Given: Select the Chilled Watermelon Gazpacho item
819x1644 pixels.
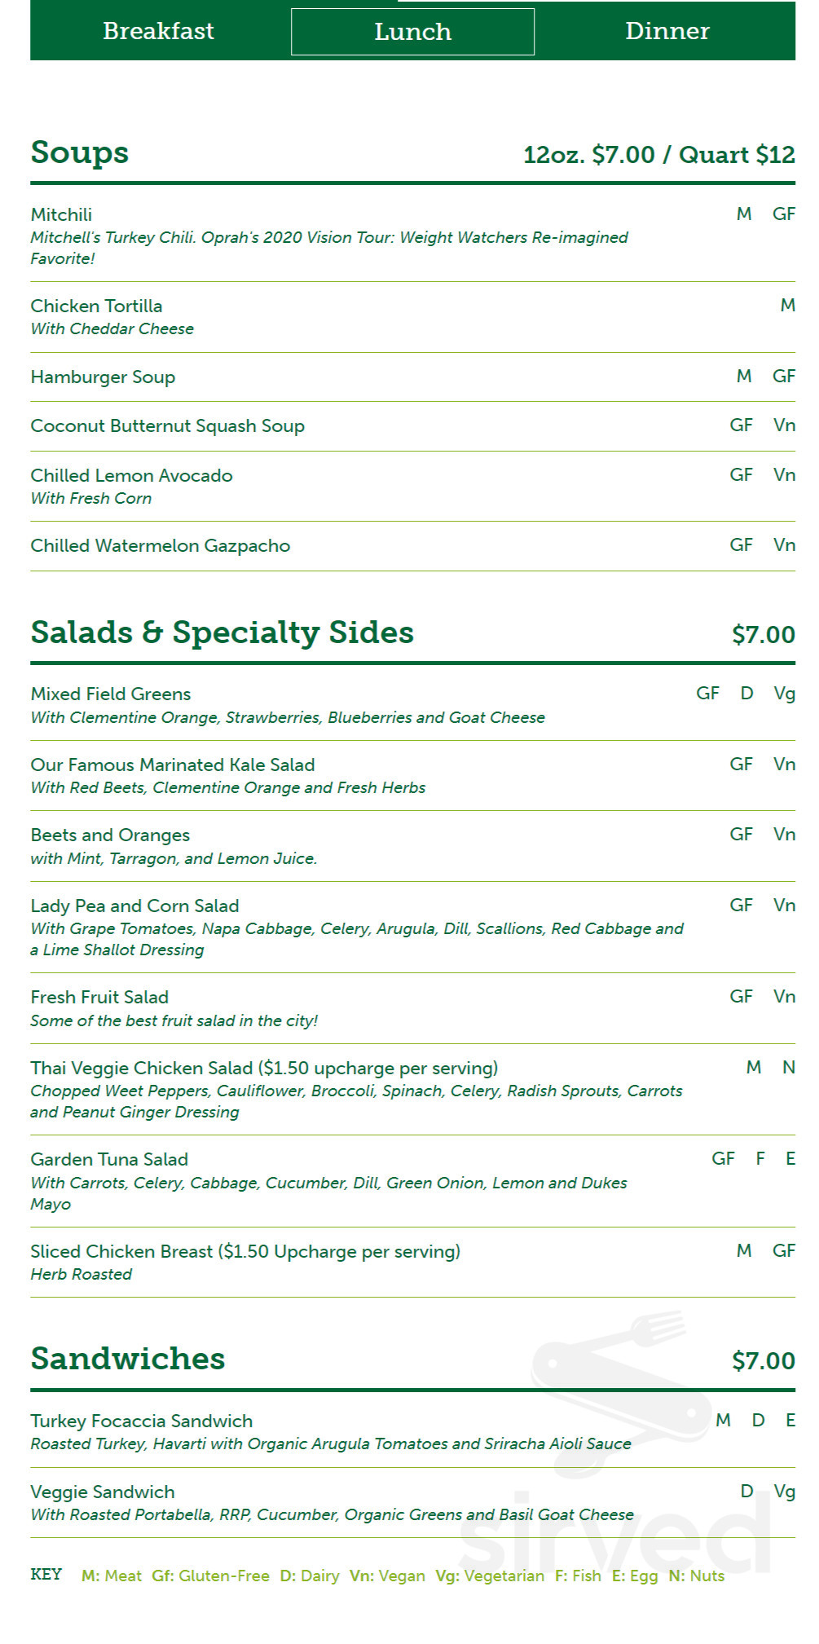Looking at the screenshot, I should [160, 546].
